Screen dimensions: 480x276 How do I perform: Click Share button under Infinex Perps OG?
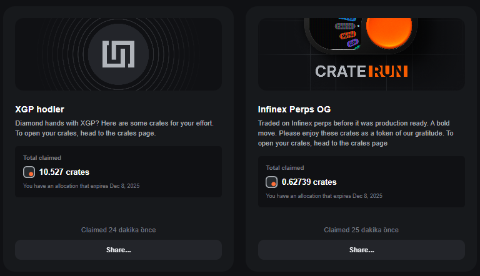(361, 250)
